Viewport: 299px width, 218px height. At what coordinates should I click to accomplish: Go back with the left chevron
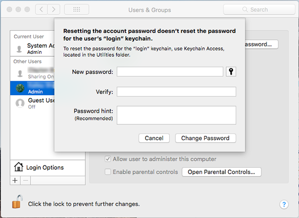coord(41,9)
